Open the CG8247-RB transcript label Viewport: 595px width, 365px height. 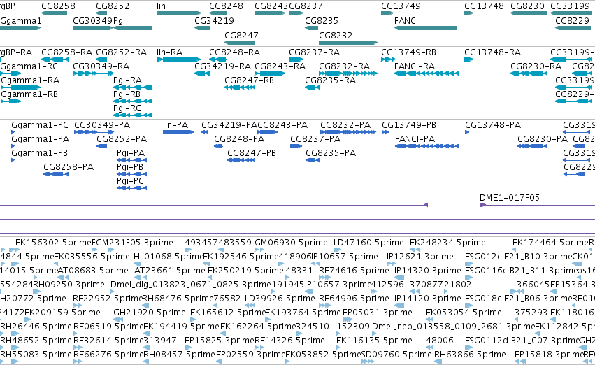250,80
